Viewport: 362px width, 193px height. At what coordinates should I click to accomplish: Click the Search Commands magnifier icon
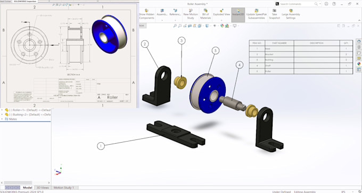tap(316, 4)
